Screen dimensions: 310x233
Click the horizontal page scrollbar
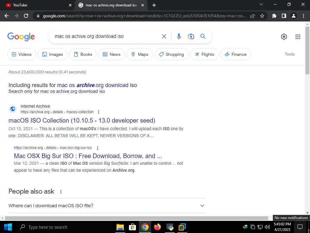tap(137, 218)
